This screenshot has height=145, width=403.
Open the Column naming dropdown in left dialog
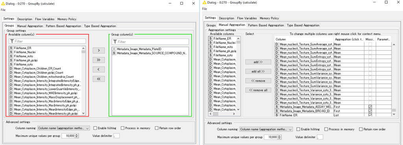(63, 128)
